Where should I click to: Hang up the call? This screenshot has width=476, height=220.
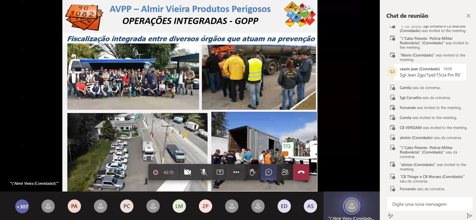(301, 172)
